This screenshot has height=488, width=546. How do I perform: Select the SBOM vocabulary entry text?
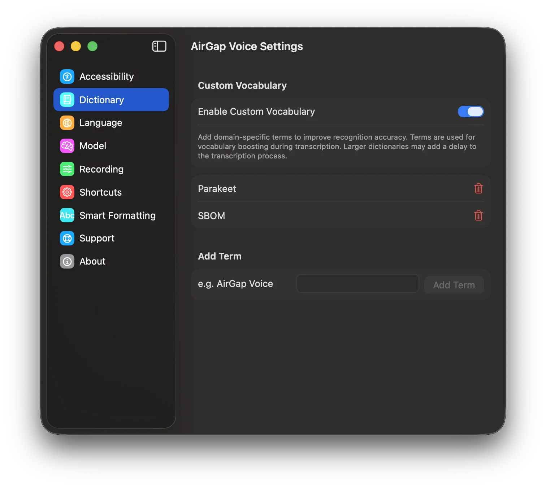tap(211, 216)
